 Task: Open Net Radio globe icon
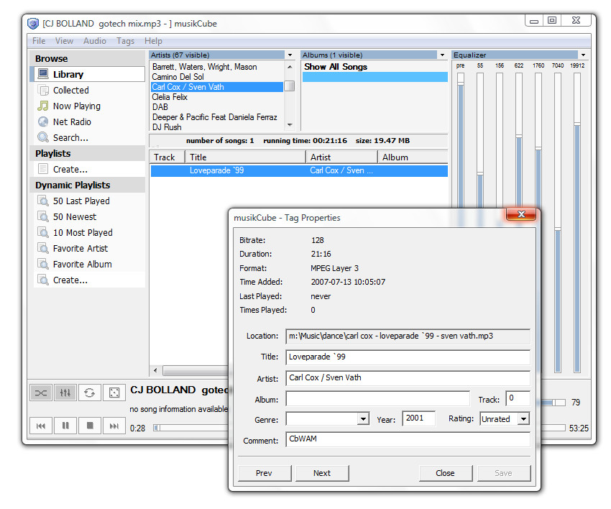pyautogui.click(x=43, y=122)
